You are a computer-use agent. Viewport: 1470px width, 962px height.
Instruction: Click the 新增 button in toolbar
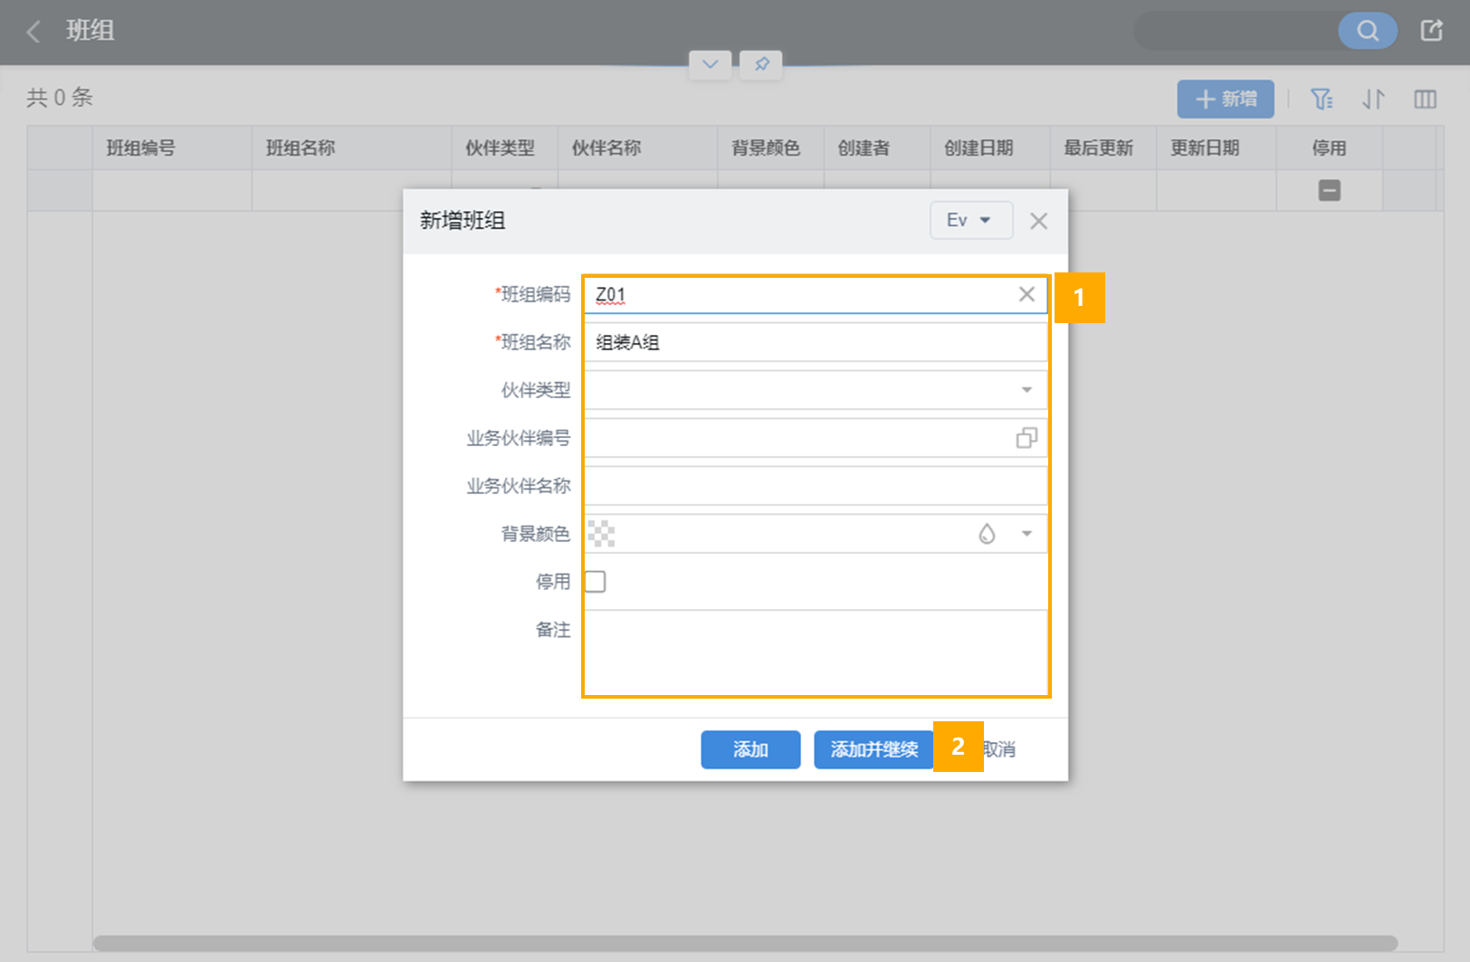1226,99
